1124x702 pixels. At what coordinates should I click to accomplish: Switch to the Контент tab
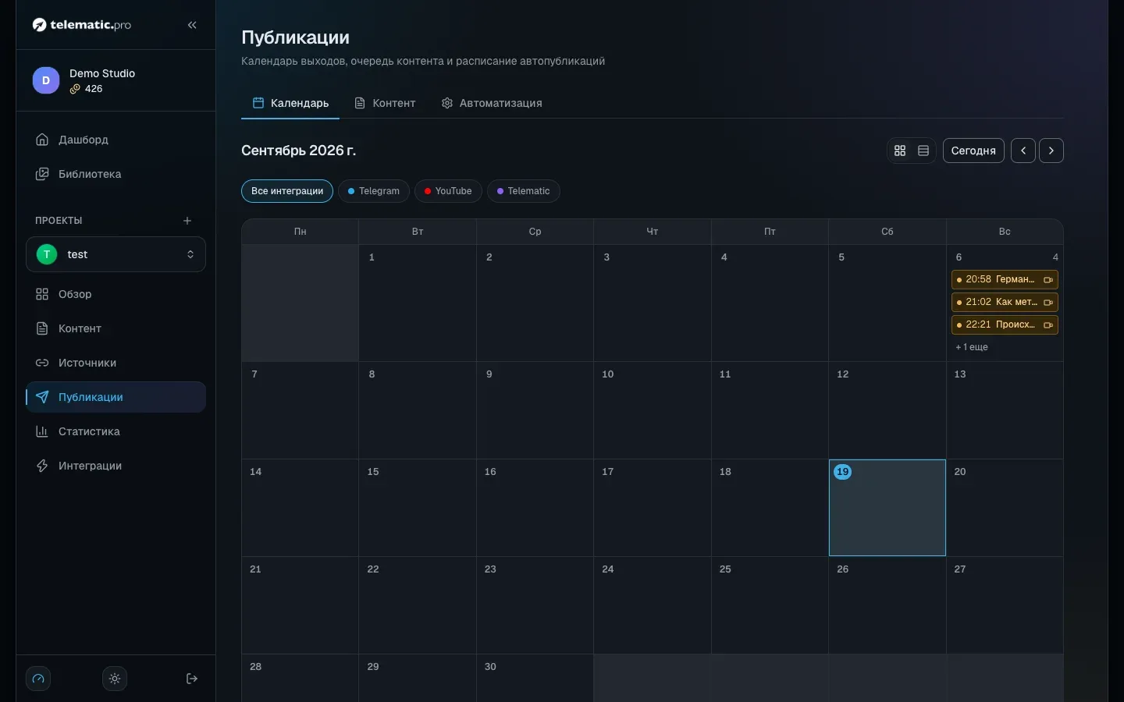385,103
